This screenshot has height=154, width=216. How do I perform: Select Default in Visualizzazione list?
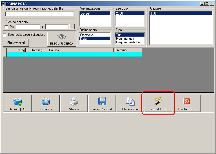click(95, 13)
